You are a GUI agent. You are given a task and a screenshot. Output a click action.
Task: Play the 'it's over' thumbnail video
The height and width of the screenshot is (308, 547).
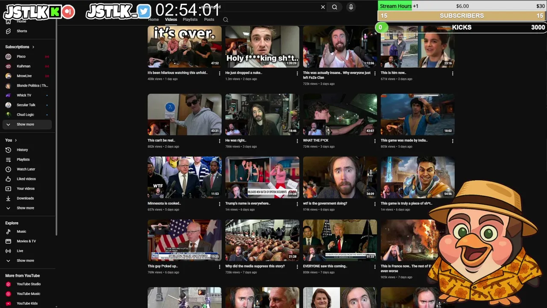tap(185, 47)
